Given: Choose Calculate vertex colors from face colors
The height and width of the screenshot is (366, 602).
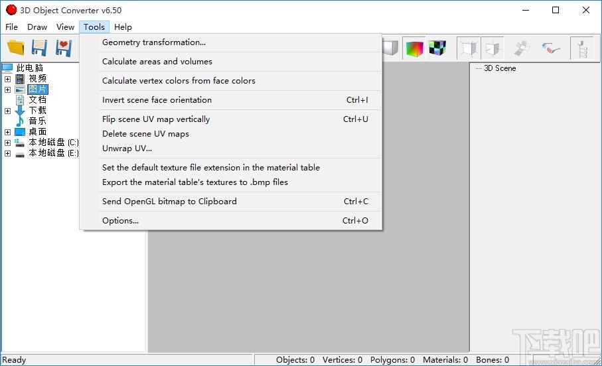Looking at the screenshot, I should [x=231, y=81].
